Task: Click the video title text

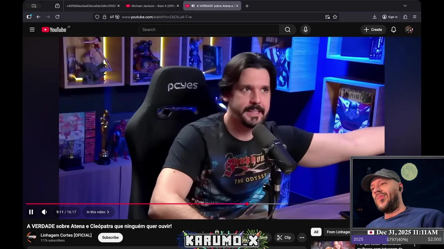Action: click(99, 226)
